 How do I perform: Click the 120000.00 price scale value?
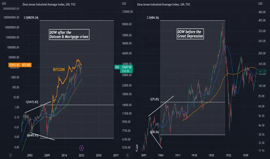pyautogui.click(x=127, y=12)
